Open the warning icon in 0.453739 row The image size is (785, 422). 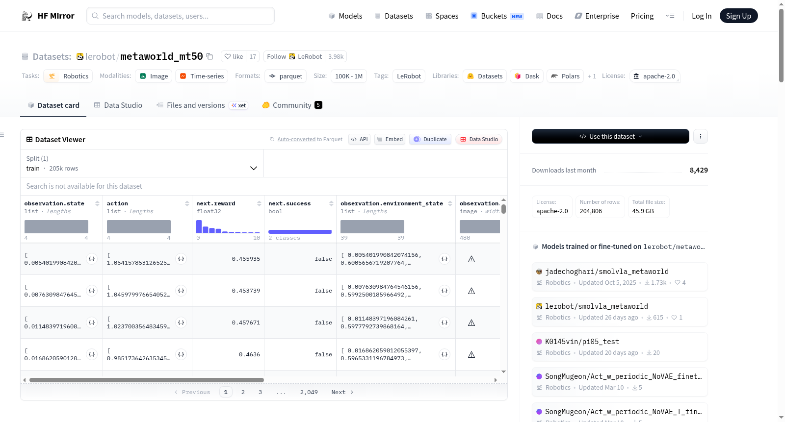pyautogui.click(x=471, y=291)
